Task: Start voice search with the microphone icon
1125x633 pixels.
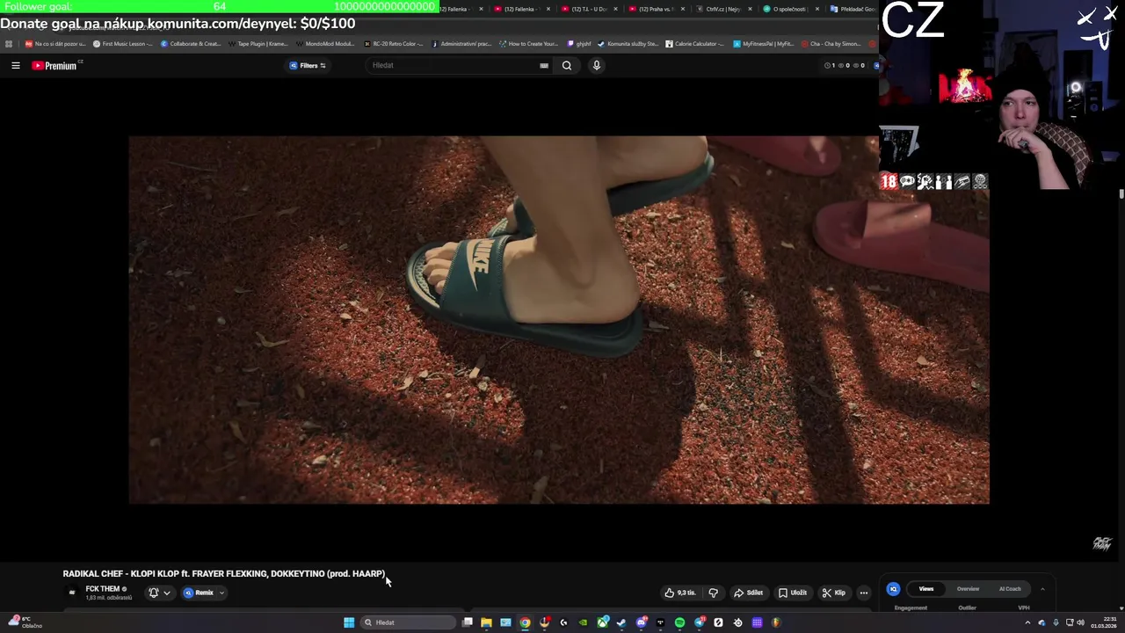Action: 596,65
